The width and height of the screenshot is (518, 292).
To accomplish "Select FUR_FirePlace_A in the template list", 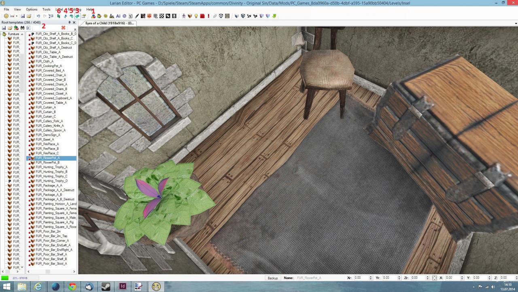I will [x=47, y=144].
